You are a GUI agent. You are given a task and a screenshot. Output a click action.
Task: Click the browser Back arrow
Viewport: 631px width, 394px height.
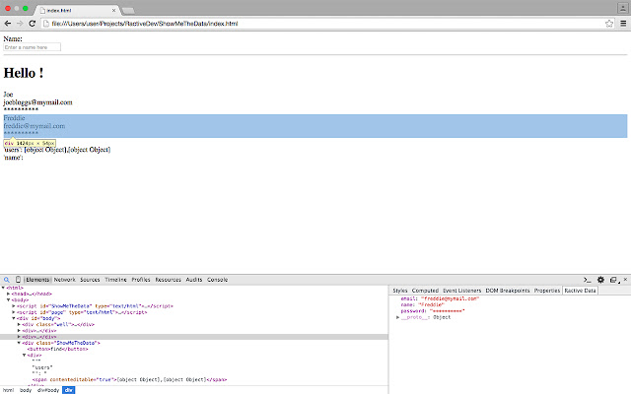coord(8,24)
